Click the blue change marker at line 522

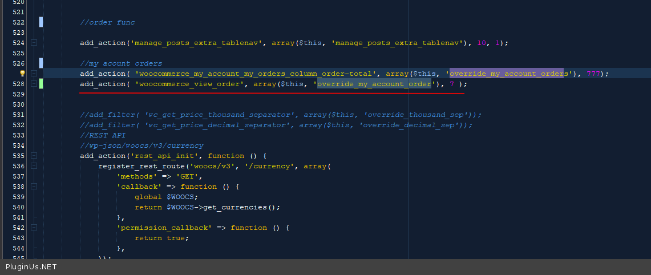[41, 22]
